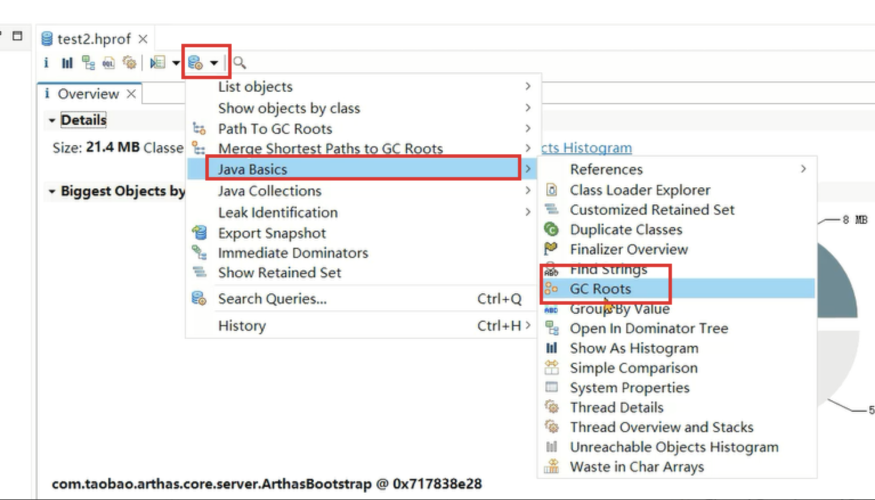
Task: Open the query browser toolbar icon
Action: click(x=196, y=63)
